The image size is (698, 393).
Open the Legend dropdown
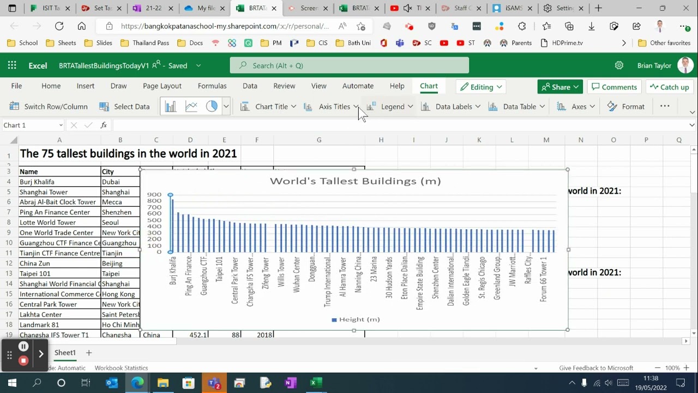(390, 106)
